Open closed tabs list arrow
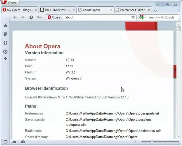 [178, 10]
